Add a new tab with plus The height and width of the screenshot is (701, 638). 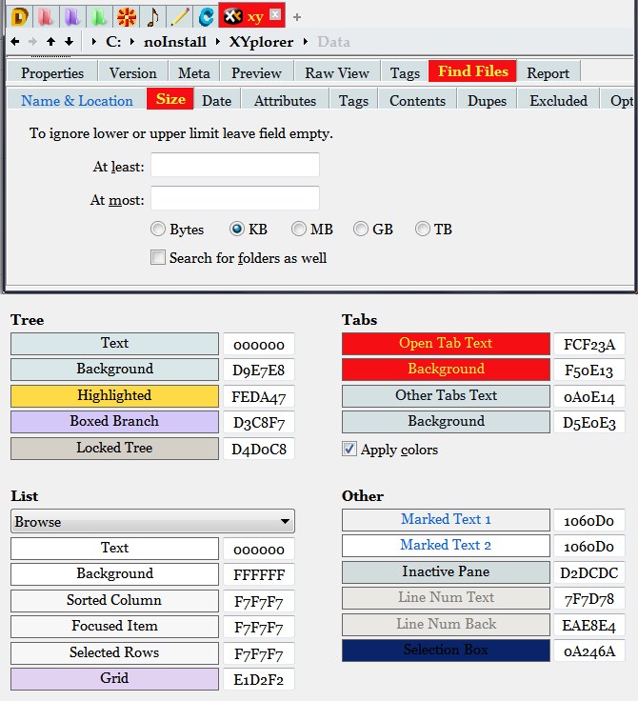(x=297, y=17)
